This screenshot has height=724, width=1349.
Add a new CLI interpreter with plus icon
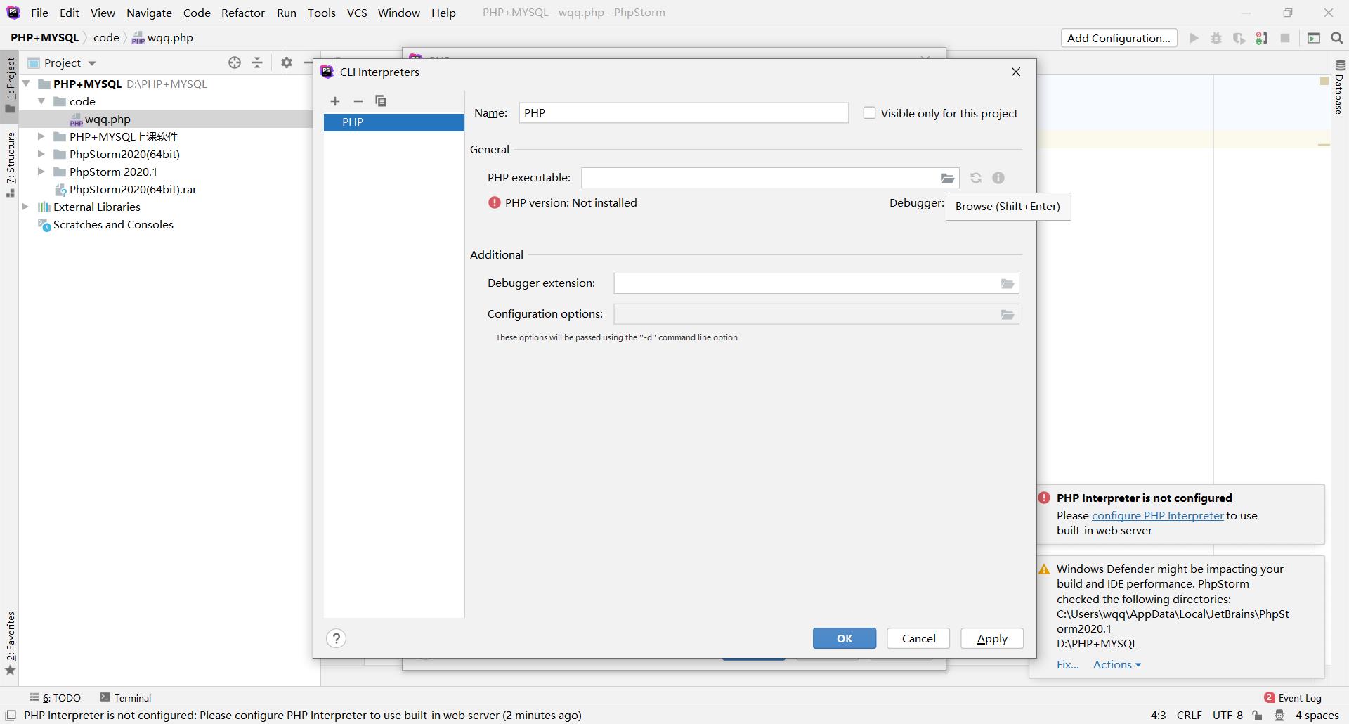335,101
